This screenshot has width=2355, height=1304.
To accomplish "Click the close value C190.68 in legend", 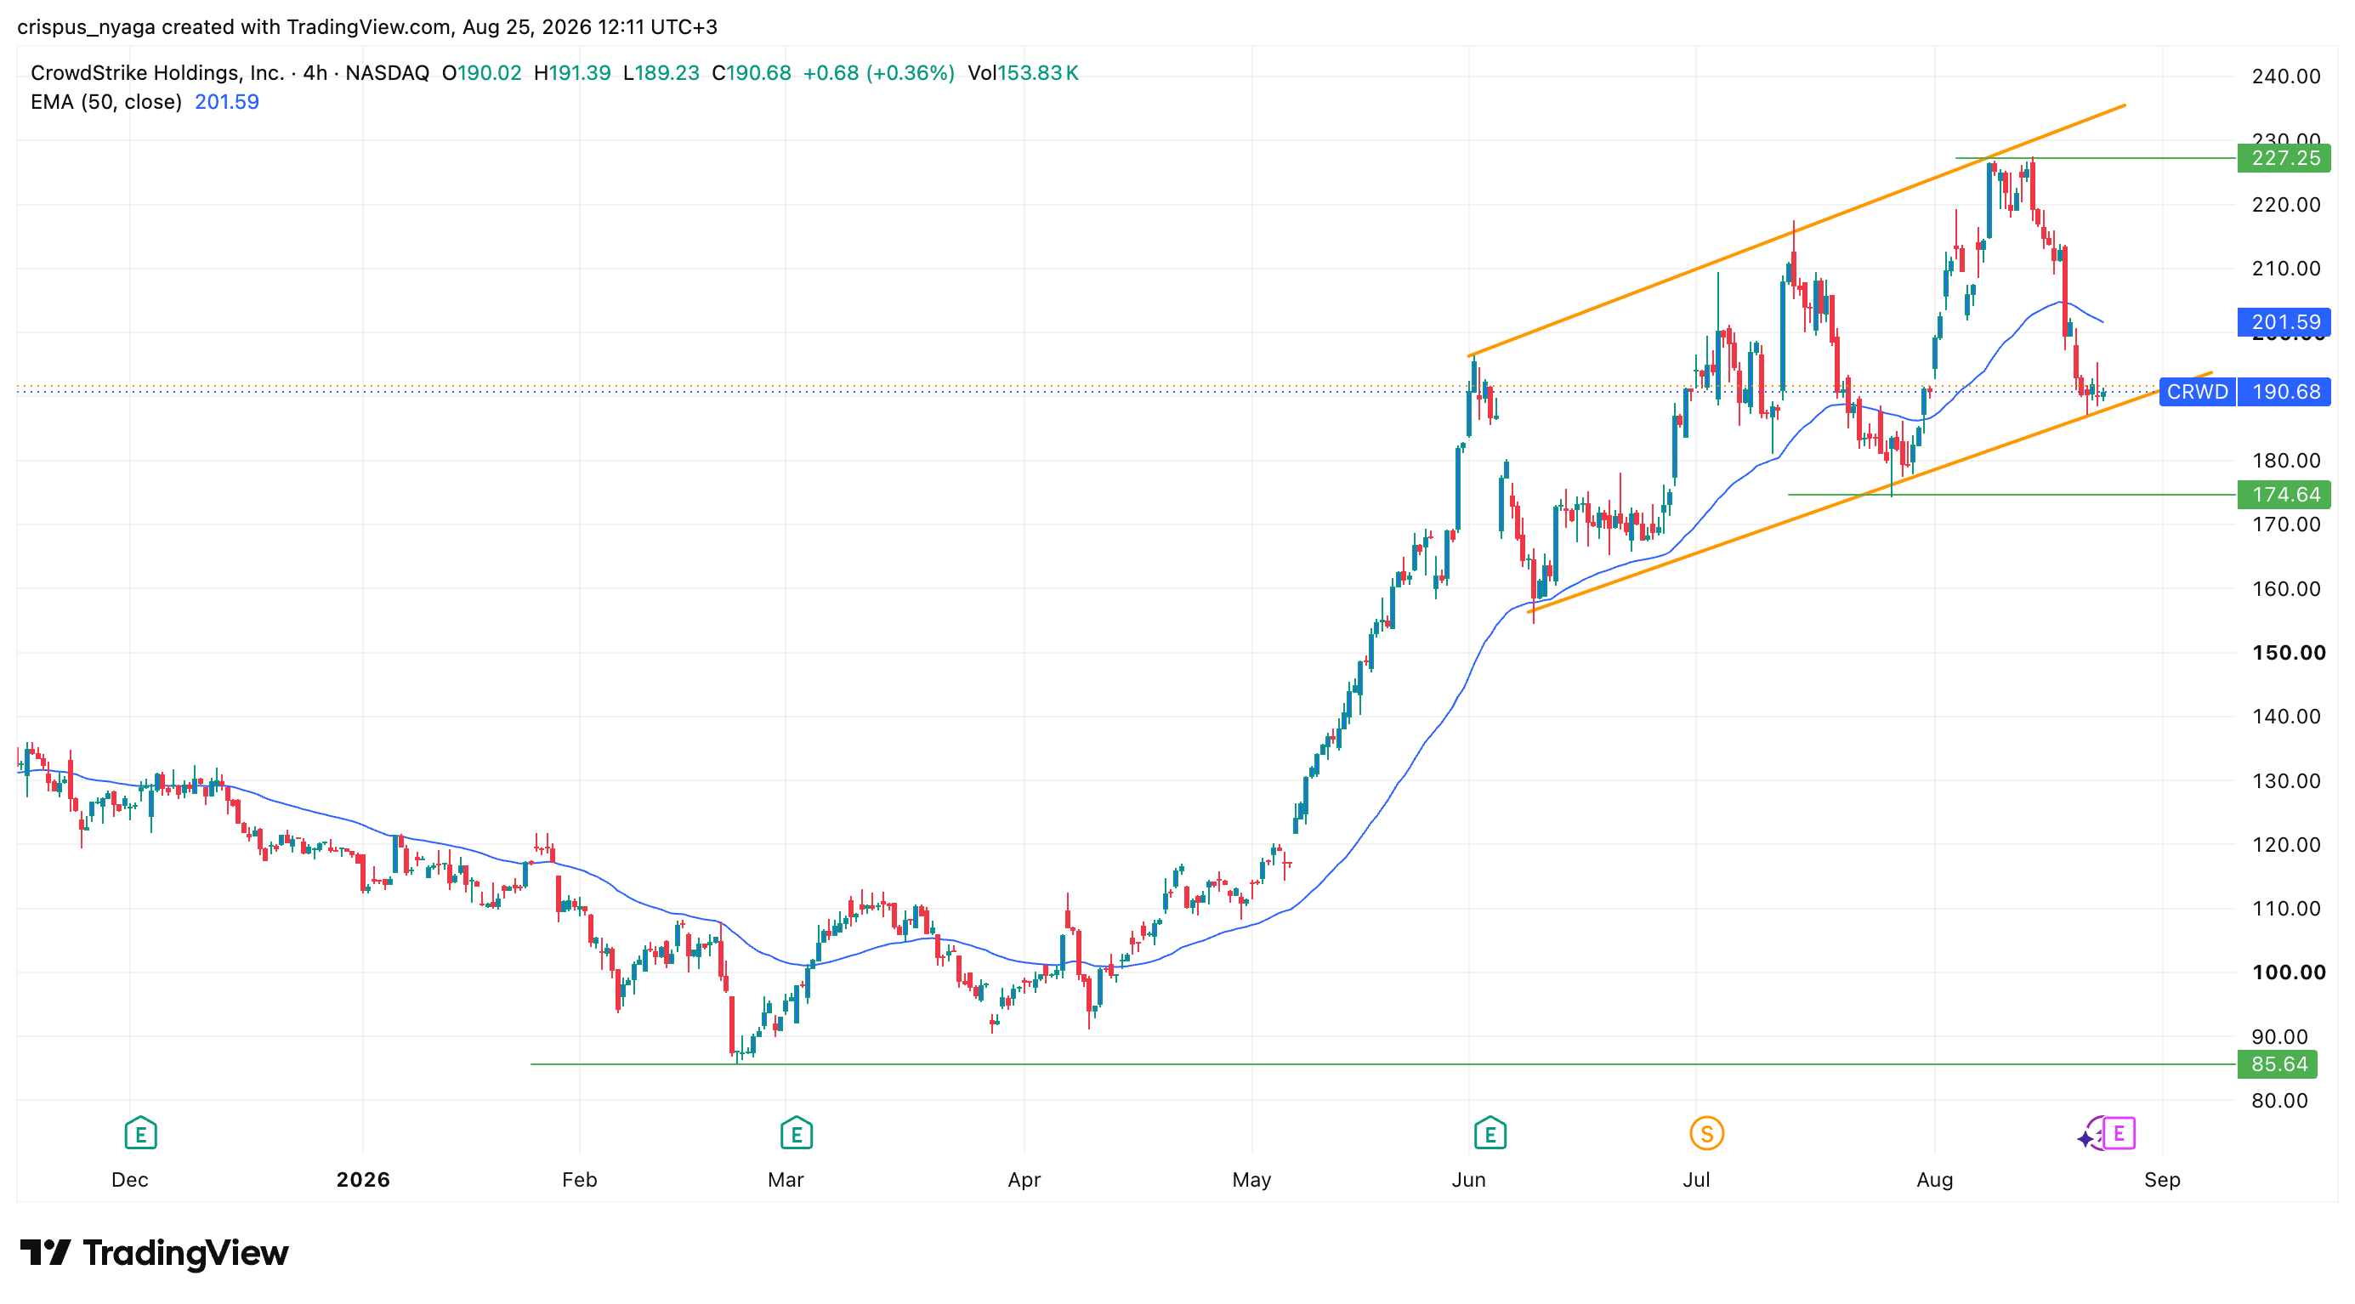I will pos(752,73).
